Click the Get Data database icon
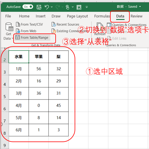Viewport: 149px width, 149px height. (x=9, y=27)
